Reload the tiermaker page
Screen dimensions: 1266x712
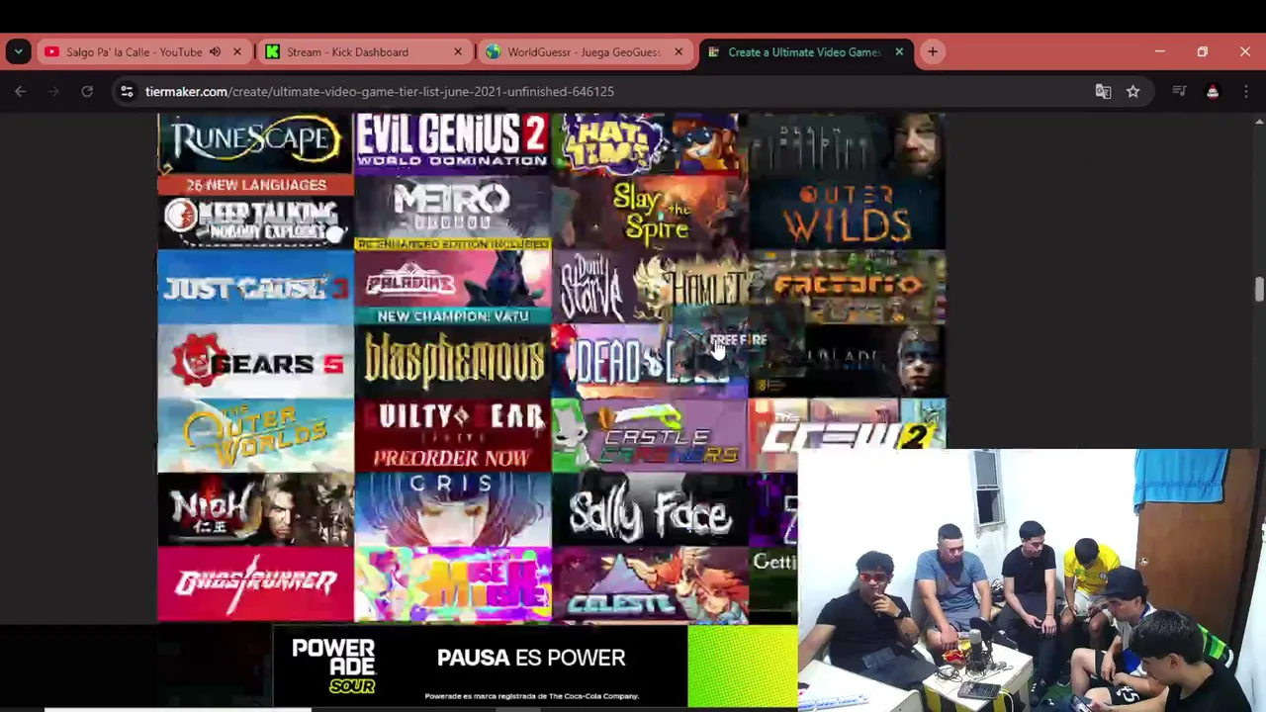[x=87, y=91]
